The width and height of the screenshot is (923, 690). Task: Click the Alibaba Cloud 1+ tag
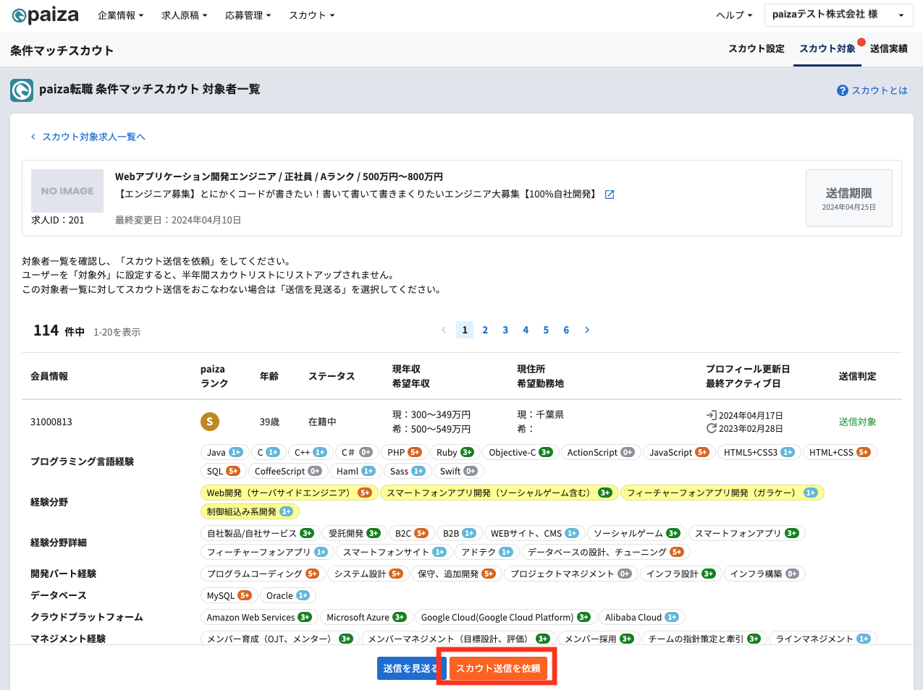pyautogui.click(x=641, y=617)
